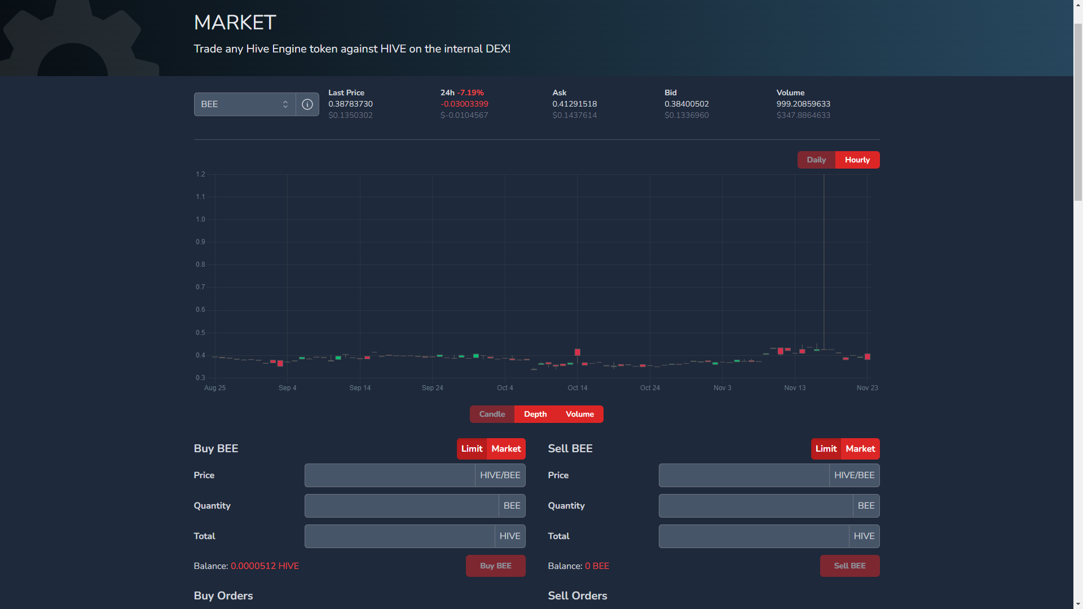
Task: Select the Volume chart tab
Action: tap(579, 414)
